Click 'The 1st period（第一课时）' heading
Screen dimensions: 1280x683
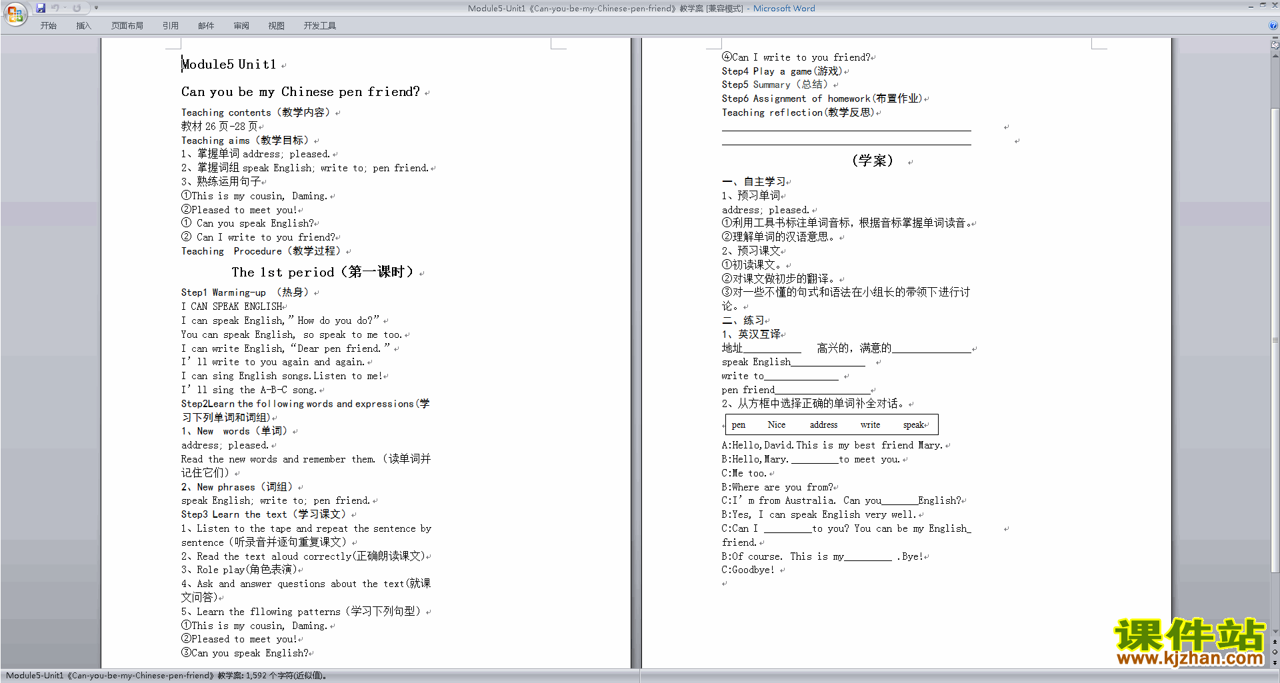(323, 272)
